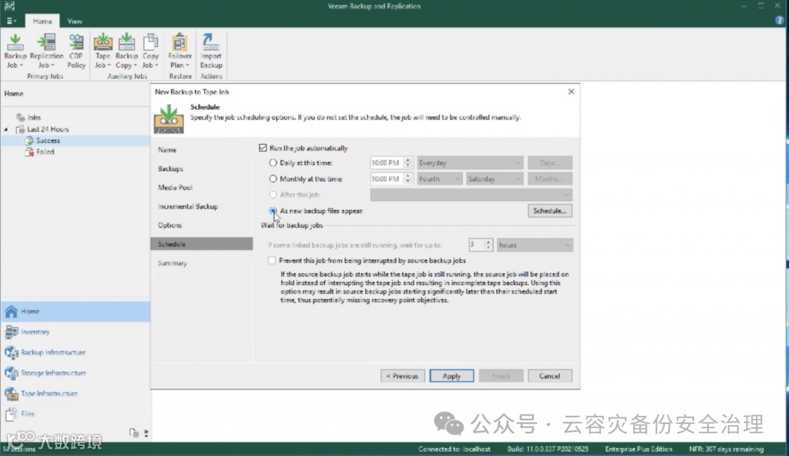Click the navigation pane overflow chevron
The width and height of the screenshot is (789, 456).
coord(146,433)
